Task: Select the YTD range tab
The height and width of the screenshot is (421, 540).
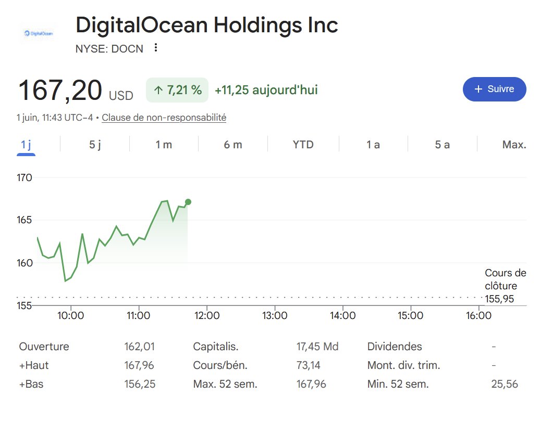Action: (x=303, y=145)
